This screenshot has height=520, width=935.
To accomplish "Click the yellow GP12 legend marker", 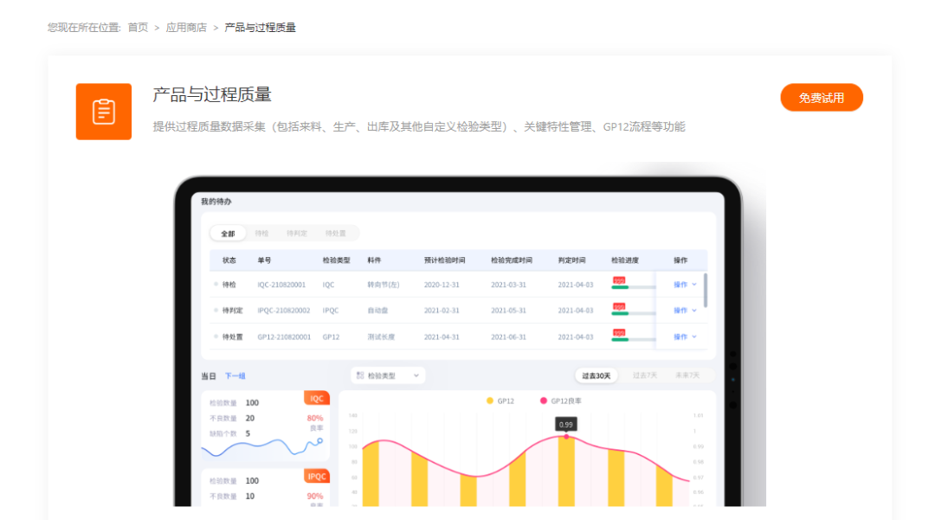I will tap(490, 401).
